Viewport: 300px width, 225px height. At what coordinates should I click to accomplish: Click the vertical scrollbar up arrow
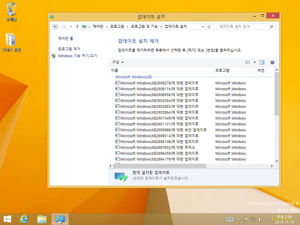(277, 70)
